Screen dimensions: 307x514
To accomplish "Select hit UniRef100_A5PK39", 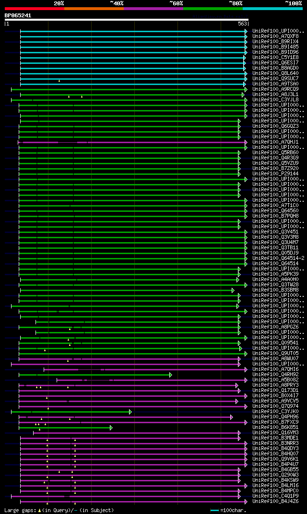I will 275,274.
